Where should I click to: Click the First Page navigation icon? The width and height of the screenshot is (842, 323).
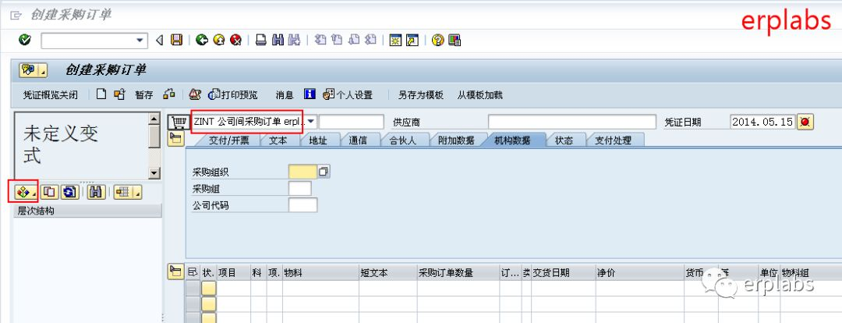click(x=320, y=40)
